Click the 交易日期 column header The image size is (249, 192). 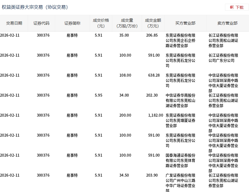click(x=14, y=23)
